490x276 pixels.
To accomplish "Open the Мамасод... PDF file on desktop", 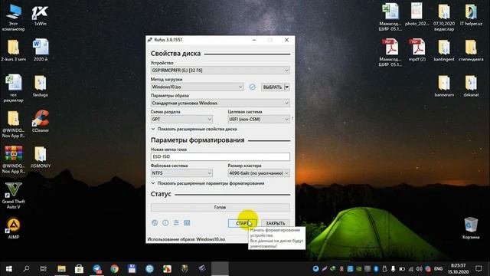I will [x=390, y=53].
